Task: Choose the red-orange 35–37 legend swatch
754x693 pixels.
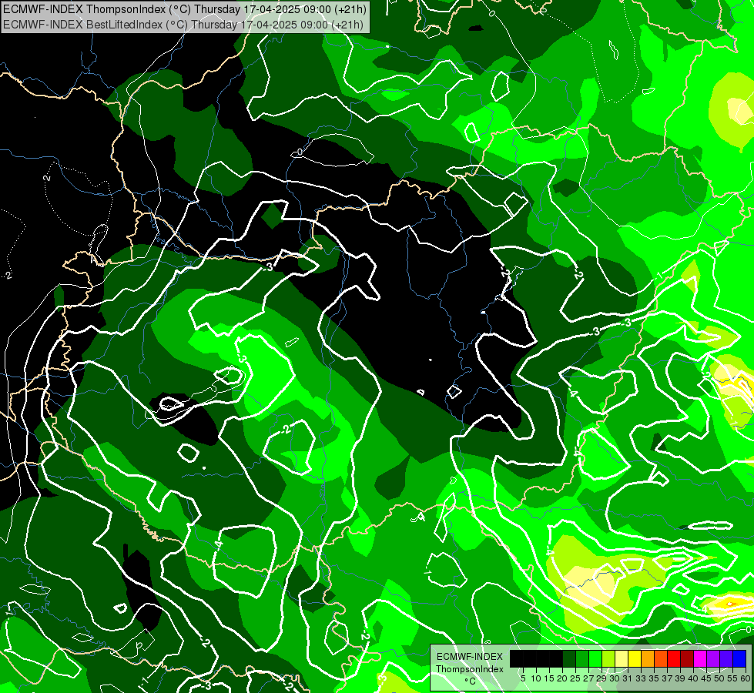Action: pos(661,658)
